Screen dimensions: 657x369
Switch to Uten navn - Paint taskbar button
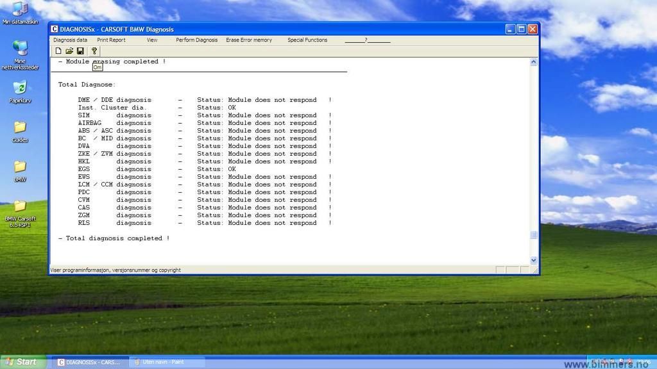166,362
